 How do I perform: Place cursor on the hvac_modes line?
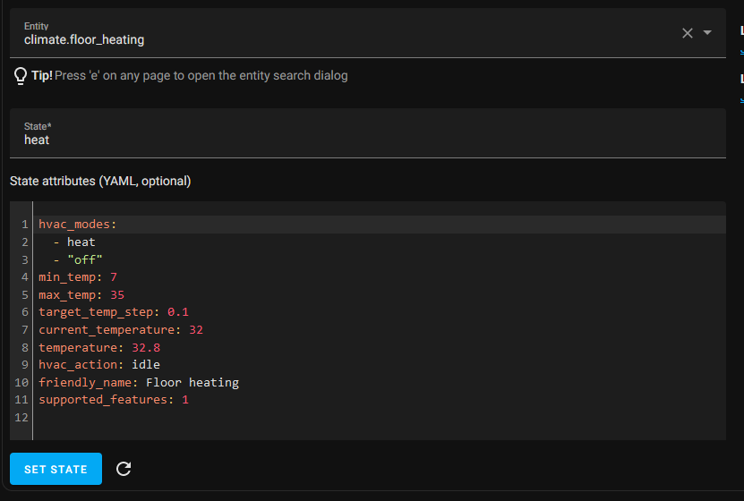click(x=77, y=225)
